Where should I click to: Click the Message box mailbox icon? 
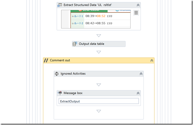(60, 93)
